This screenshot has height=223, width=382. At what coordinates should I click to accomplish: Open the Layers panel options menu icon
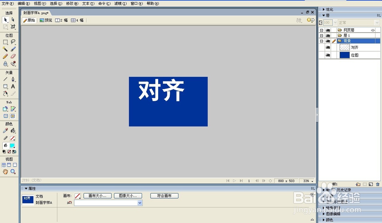pyautogui.click(x=379, y=15)
